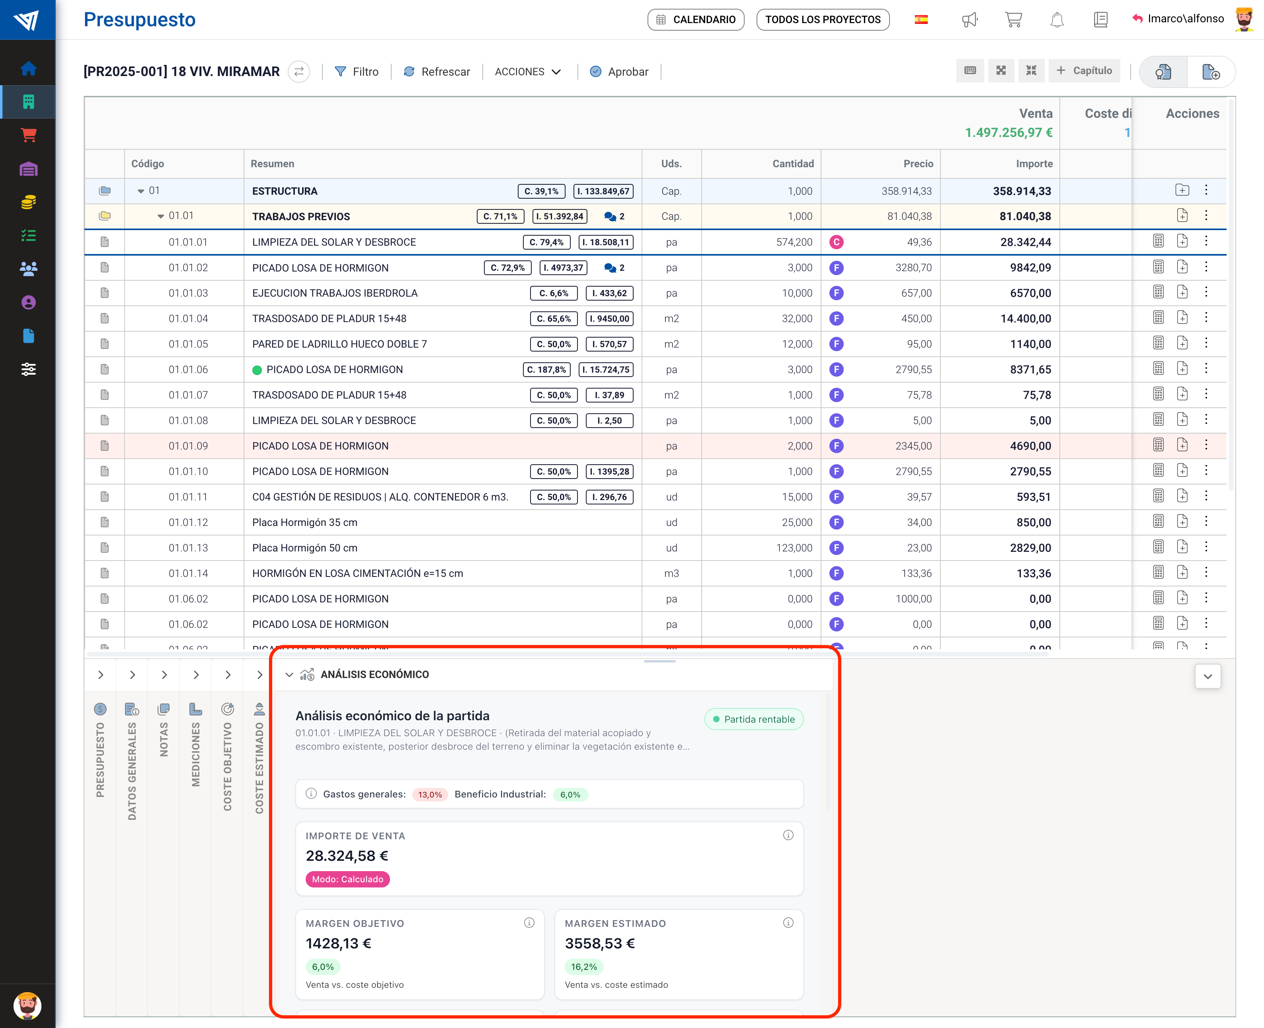Click comments bubble on PICADO LOSA row 01.01.02
Viewport: 1264px width, 1028px height.
point(610,268)
